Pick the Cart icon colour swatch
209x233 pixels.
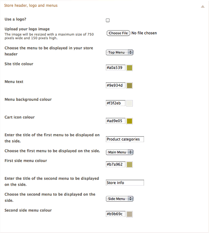pyautogui.click(x=129, y=121)
